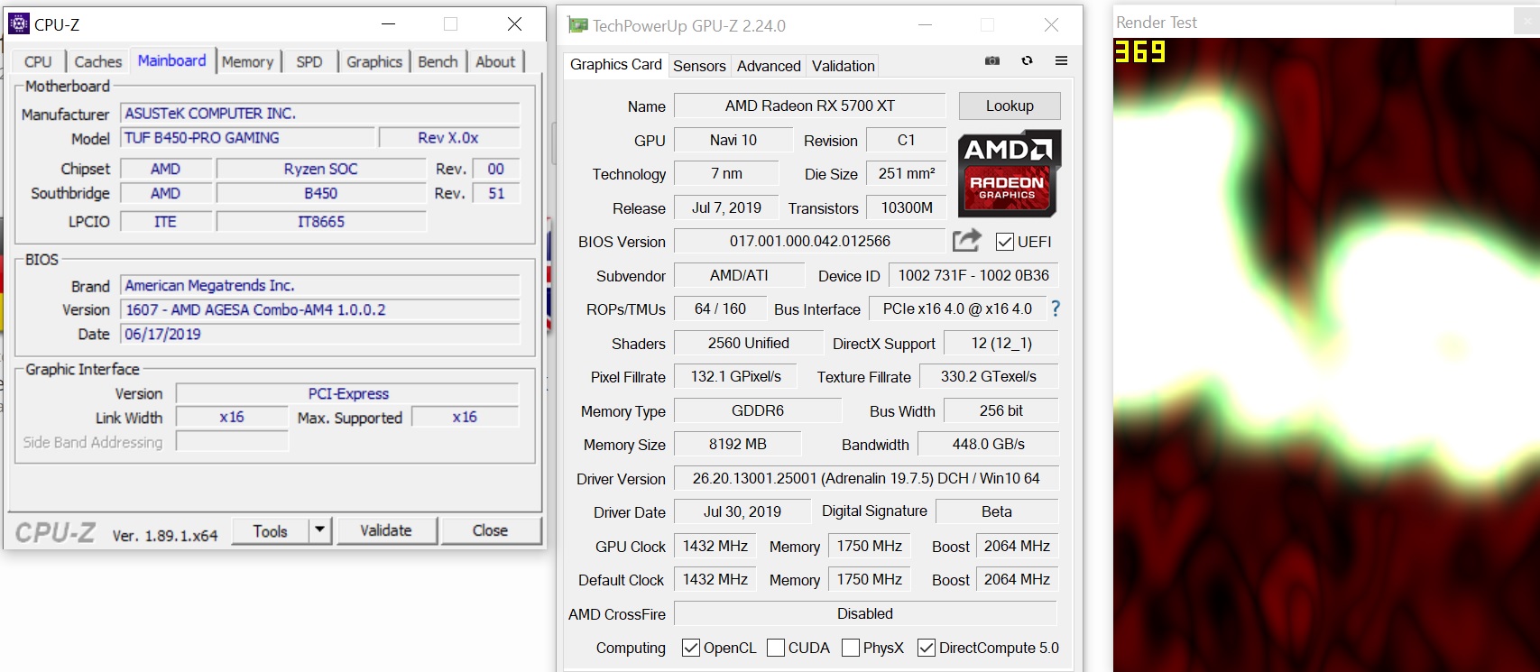Image resolution: width=1540 pixels, height=672 pixels.
Task: Click the BIOS Version field in GPU-Z
Action: coord(810,241)
